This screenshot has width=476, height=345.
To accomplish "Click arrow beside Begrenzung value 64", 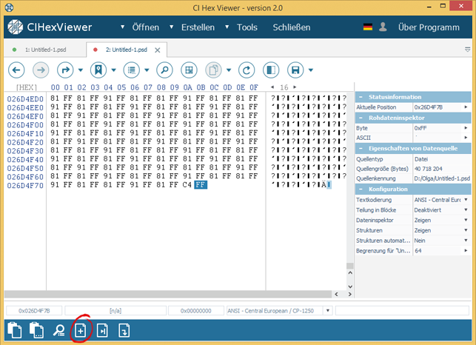I will tap(466, 250).
